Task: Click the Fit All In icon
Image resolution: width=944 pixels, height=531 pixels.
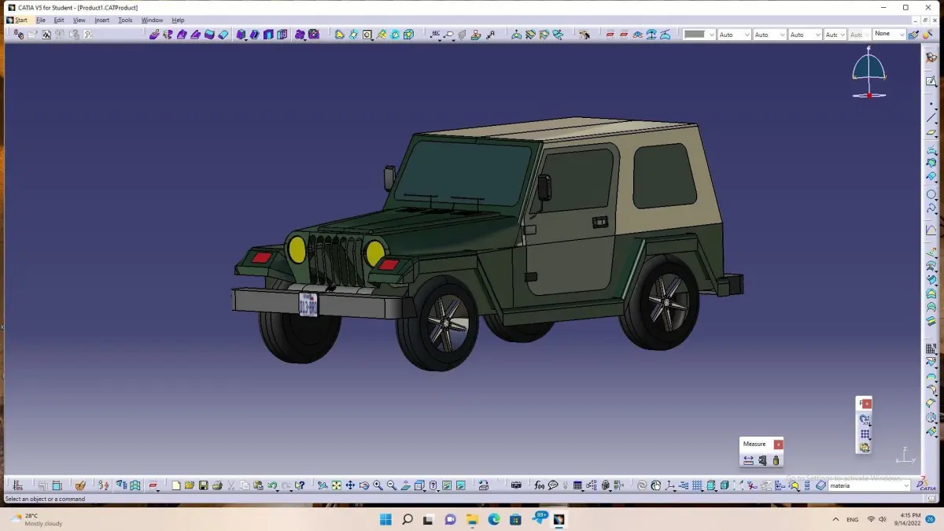Action: [336, 485]
